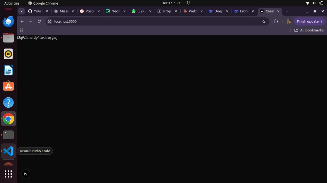Launch Rhythmbox music player from the dock
This screenshot has width=327, height=183.
click(8, 54)
